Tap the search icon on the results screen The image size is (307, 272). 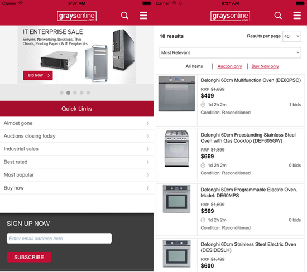(278, 16)
